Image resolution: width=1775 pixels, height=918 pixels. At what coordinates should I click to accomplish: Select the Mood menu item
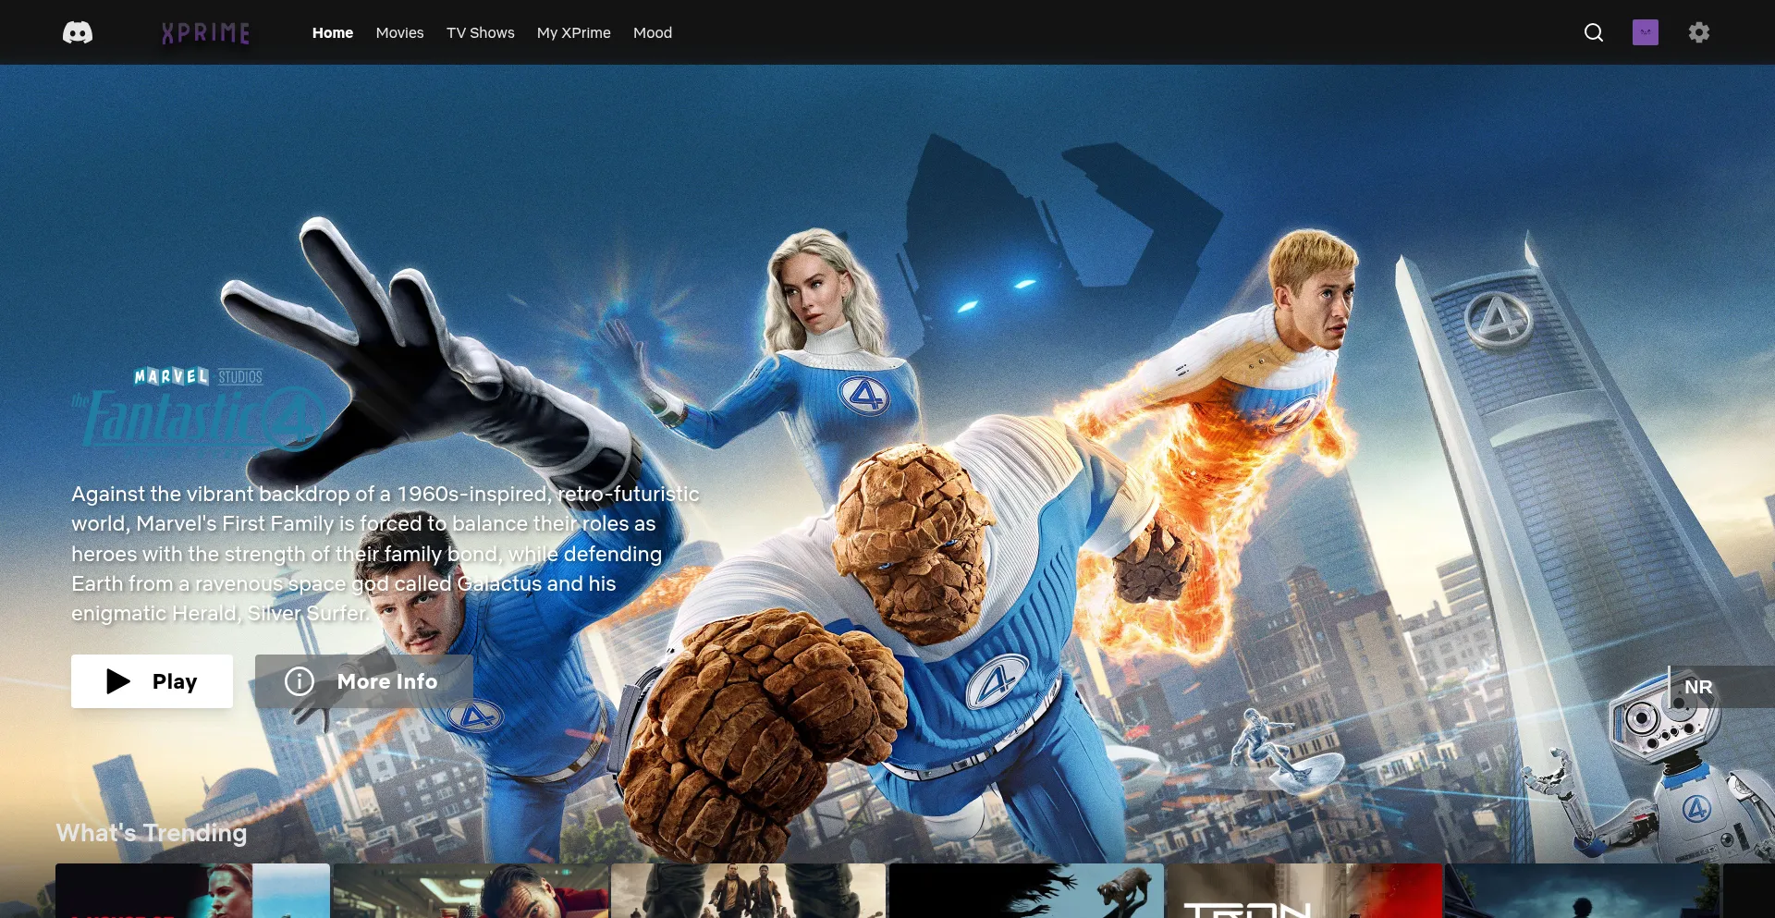[x=652, y=33]
